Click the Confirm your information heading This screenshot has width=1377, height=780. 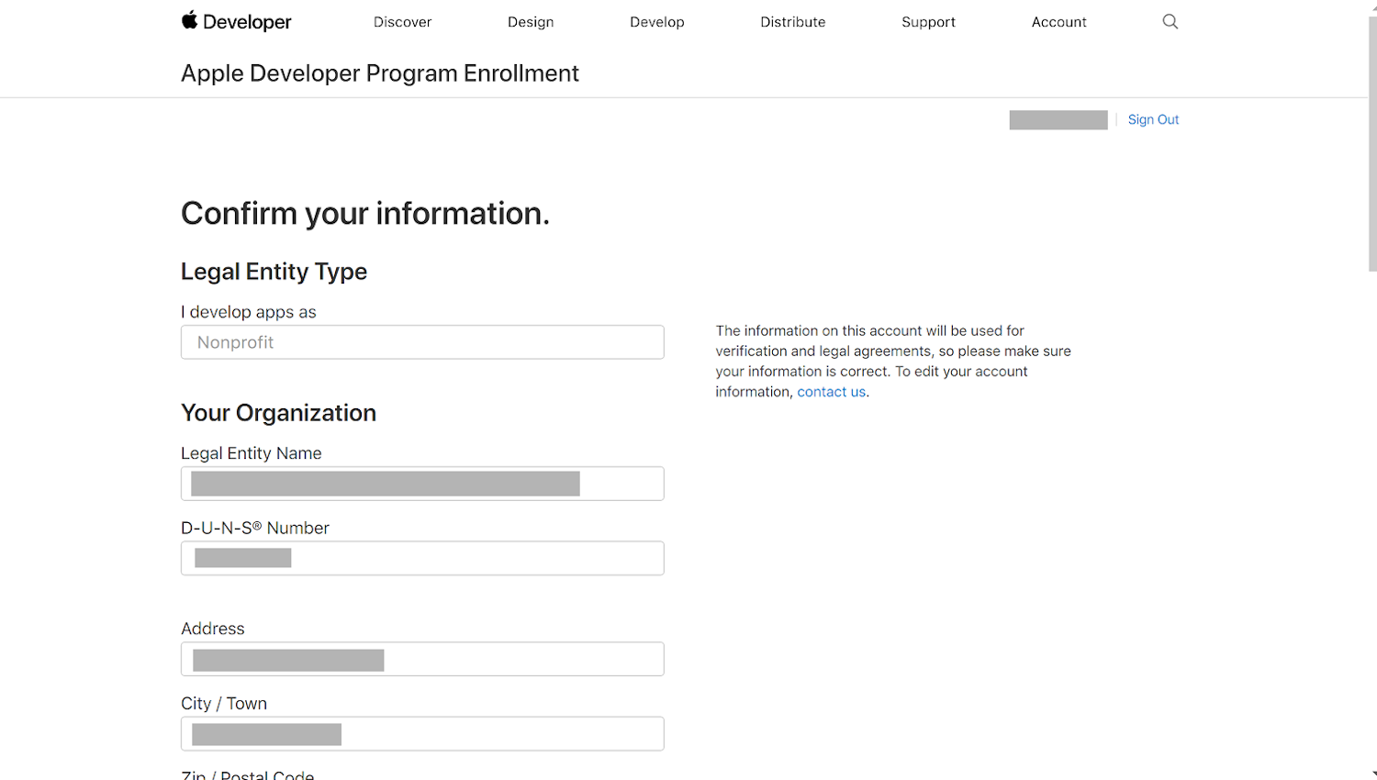point(365,213)
